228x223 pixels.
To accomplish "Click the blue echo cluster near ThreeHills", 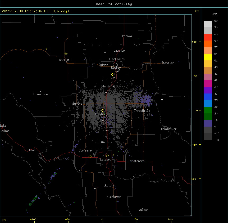I will click(x=147, y=100).
